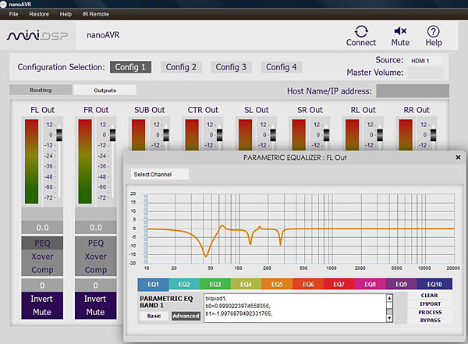Click the SUB Out gain slider handle

tap(166, 135)
